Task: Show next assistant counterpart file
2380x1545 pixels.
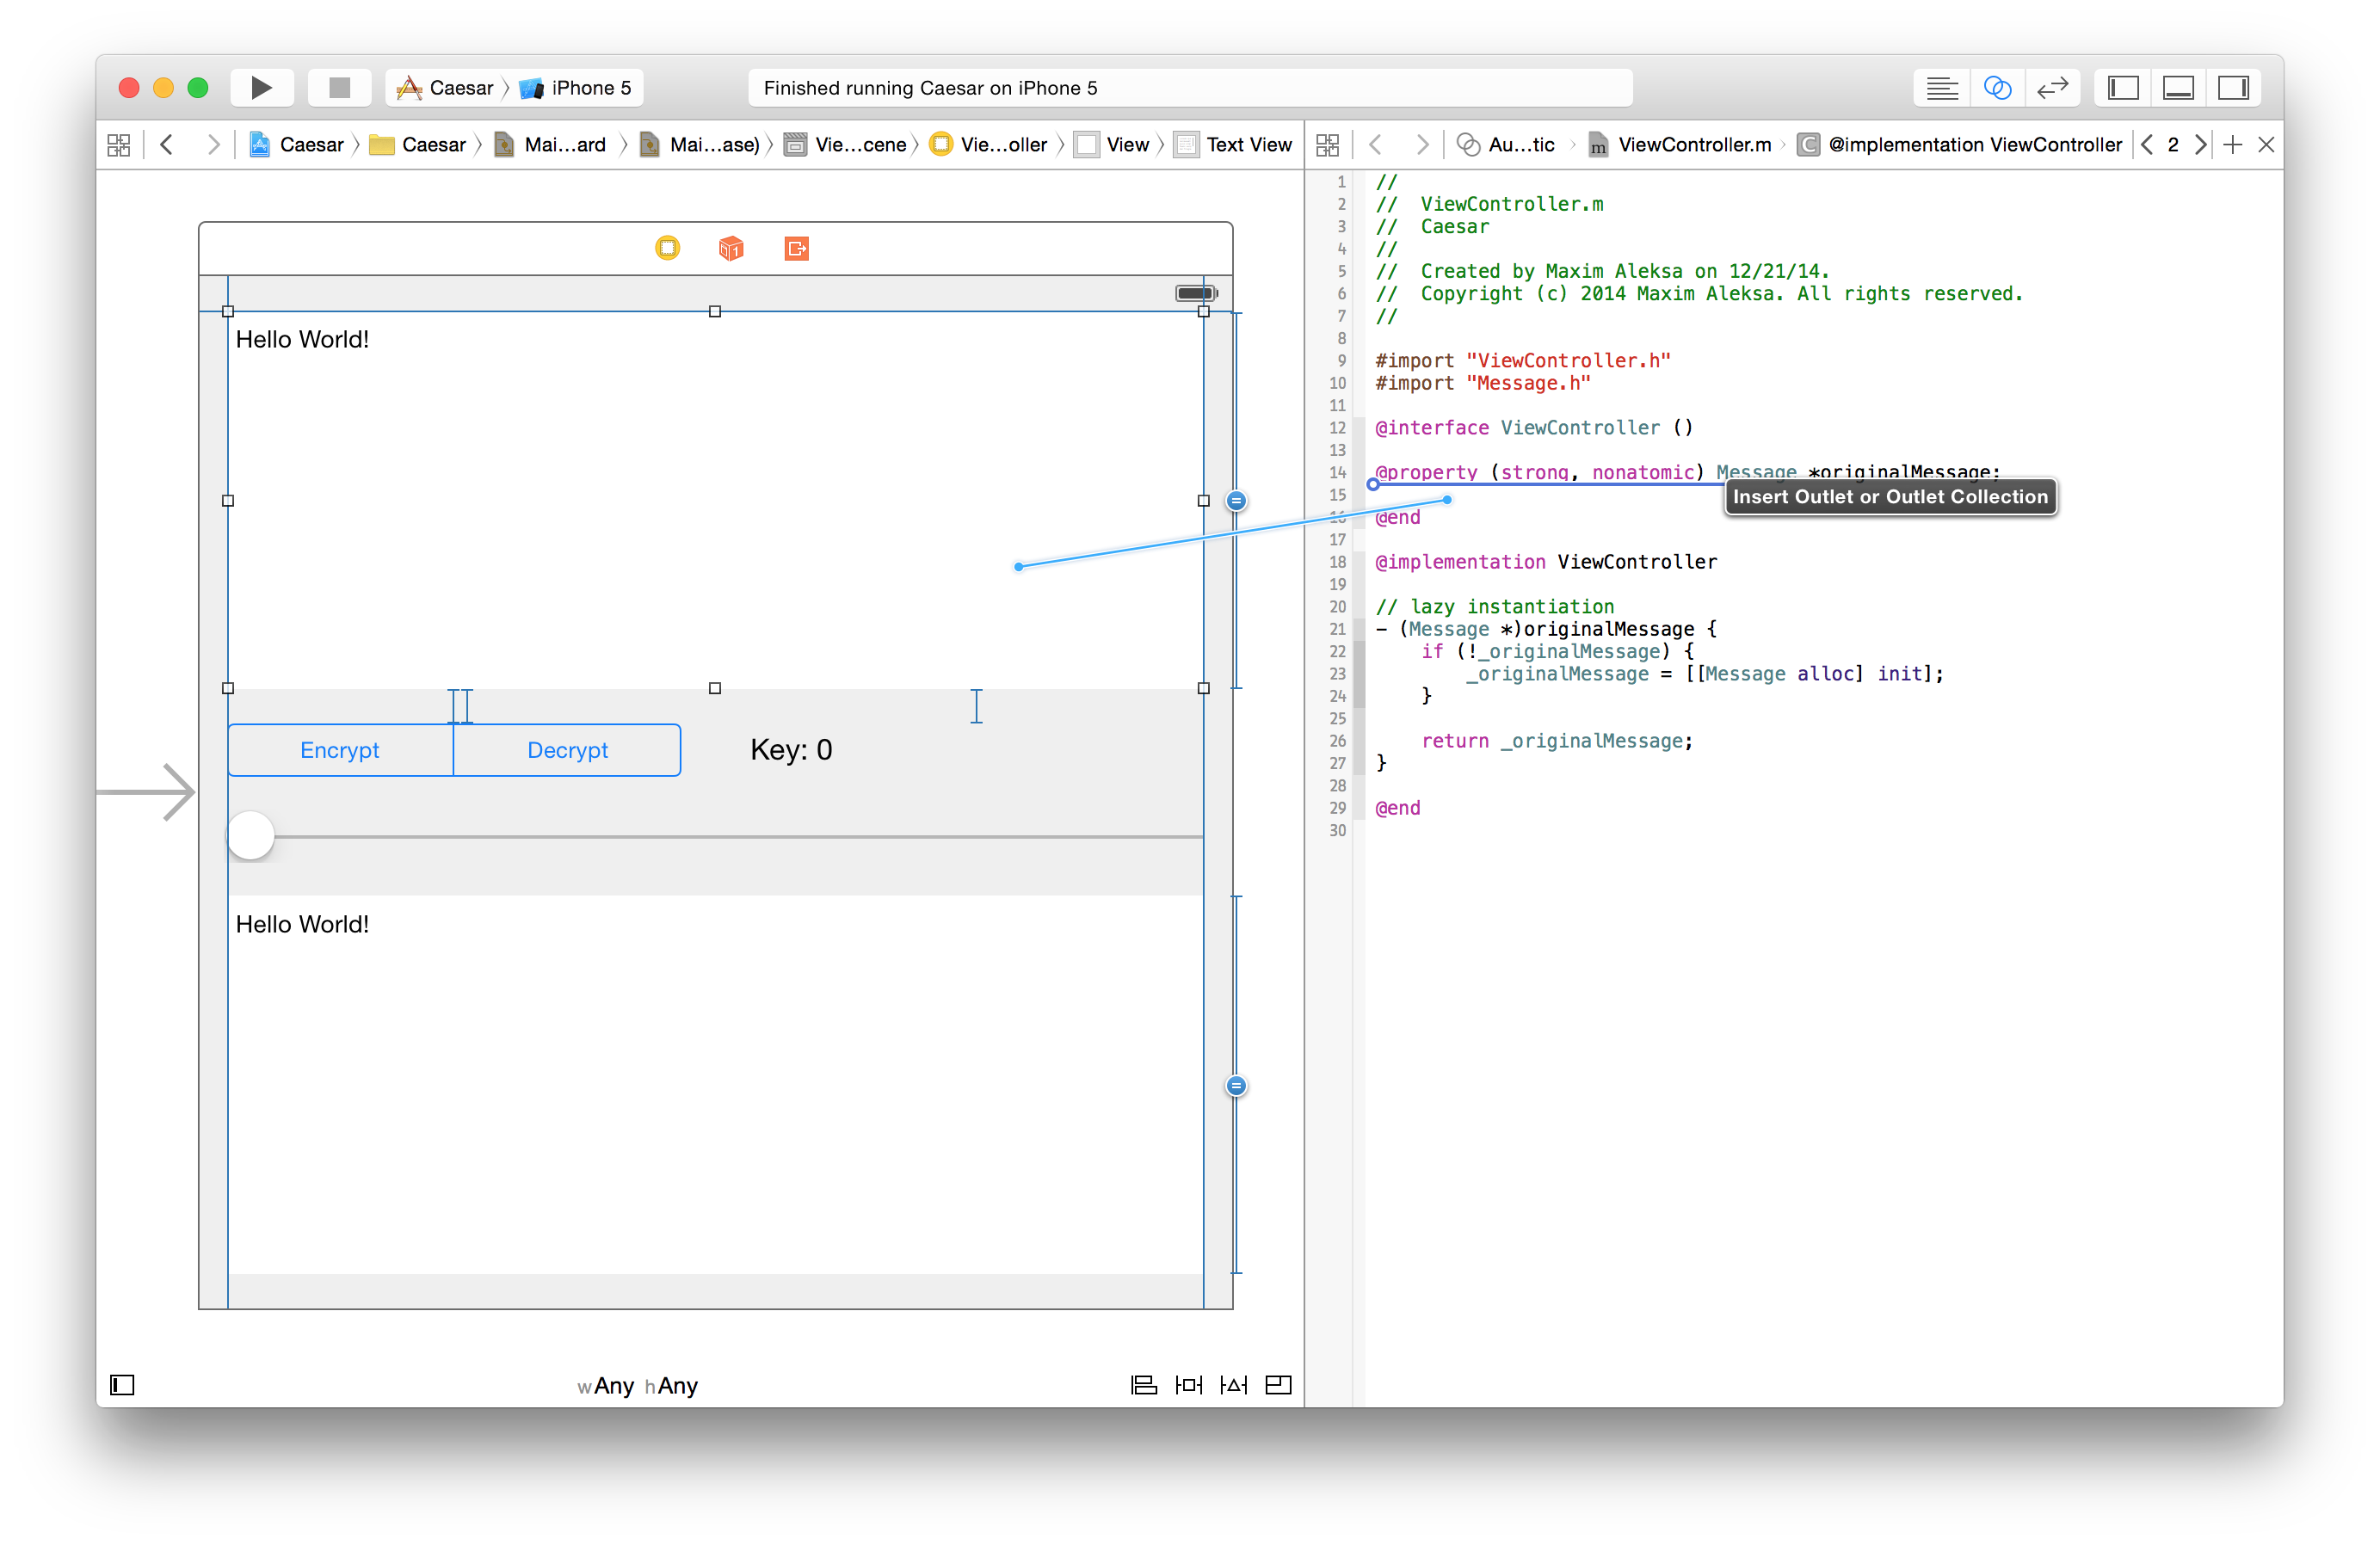Action: point(2200,145)
